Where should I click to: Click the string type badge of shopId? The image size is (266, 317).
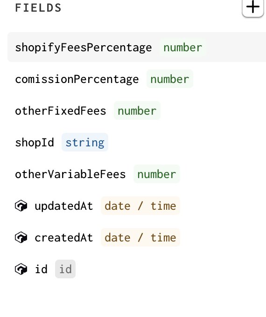[85, 142]
